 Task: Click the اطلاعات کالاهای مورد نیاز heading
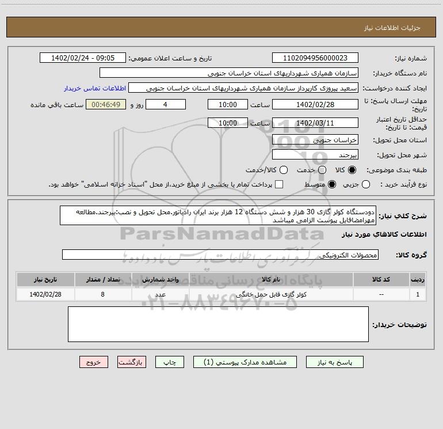pyautogui.click(x=384, y=234)
